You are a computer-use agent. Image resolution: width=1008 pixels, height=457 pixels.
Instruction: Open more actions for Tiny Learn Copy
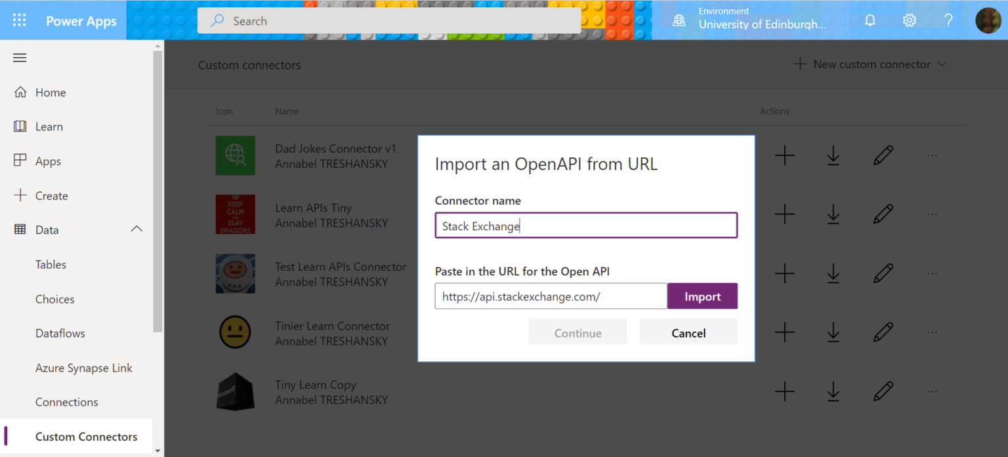coord(932,391)
